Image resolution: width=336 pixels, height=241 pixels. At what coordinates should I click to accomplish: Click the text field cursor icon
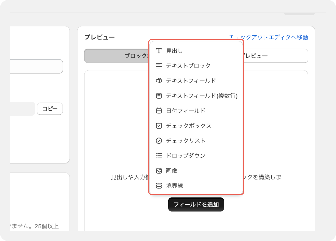point(159,81)
